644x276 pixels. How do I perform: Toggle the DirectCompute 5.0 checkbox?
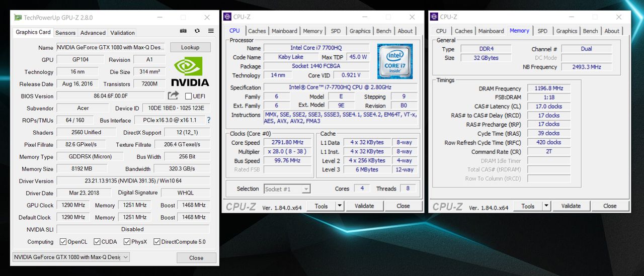tap(157, 242)
